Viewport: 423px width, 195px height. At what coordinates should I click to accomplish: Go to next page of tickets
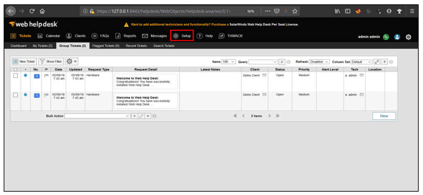(x=269, y=116)
